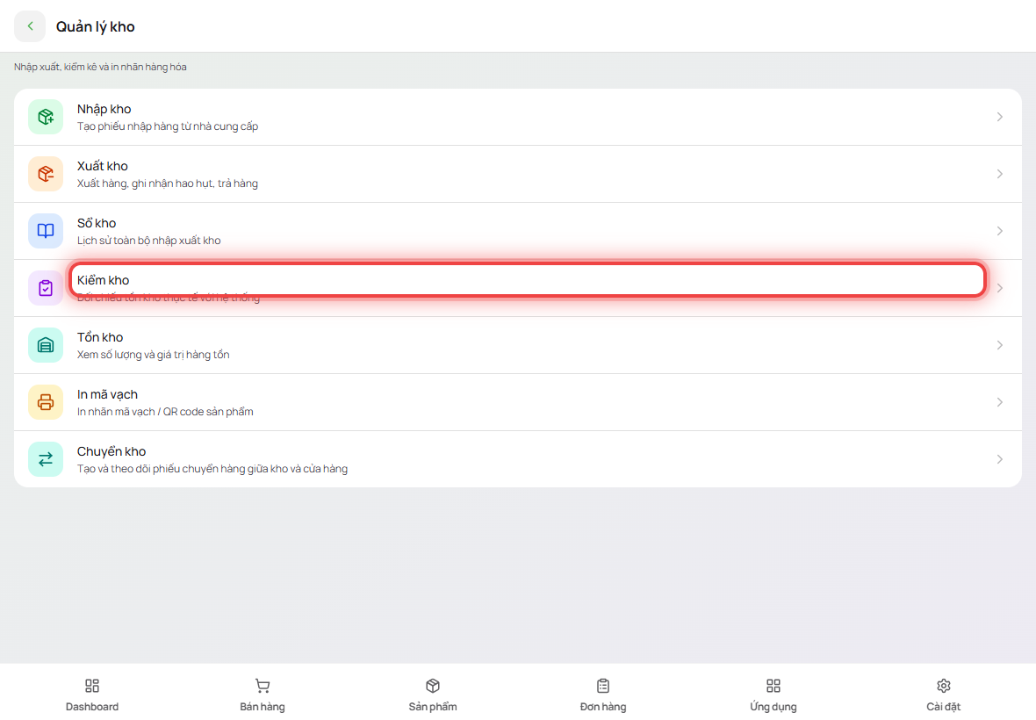This screenshot has width=1036, height=720.
Task: Expand the Tồn kho row chevron
Action: point(1000,345)
